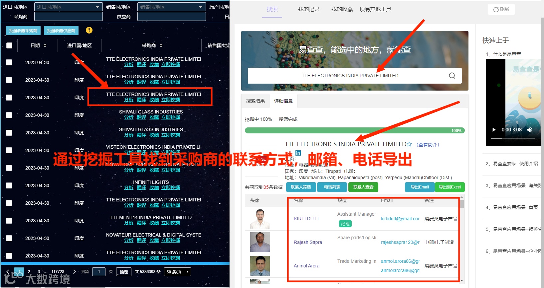Open the 电话列表 button
The height and width of the screenshot is (288, 544).
(332, 187)
